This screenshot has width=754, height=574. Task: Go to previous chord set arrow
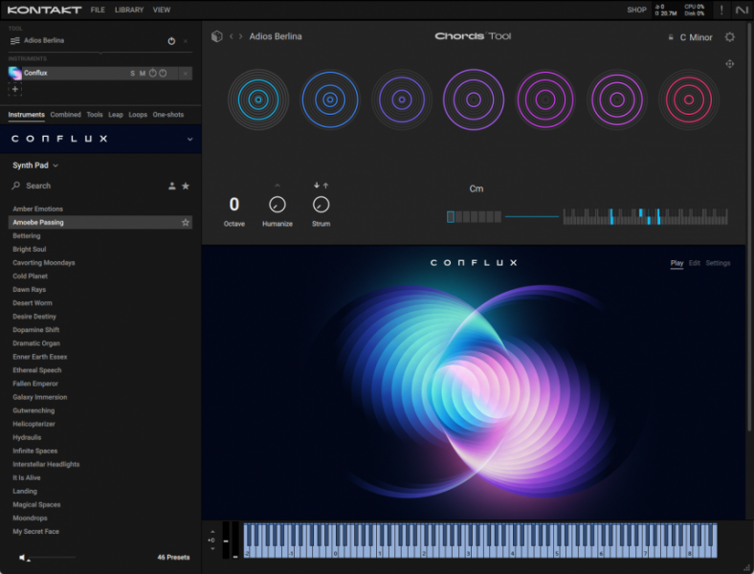(232, 36)
